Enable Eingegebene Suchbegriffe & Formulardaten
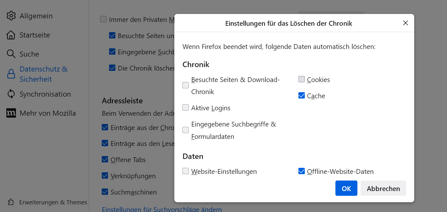This screenshot has height=212, width=447. point(186,130)
